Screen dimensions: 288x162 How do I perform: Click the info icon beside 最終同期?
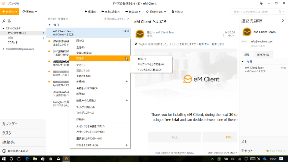(4, 151)
